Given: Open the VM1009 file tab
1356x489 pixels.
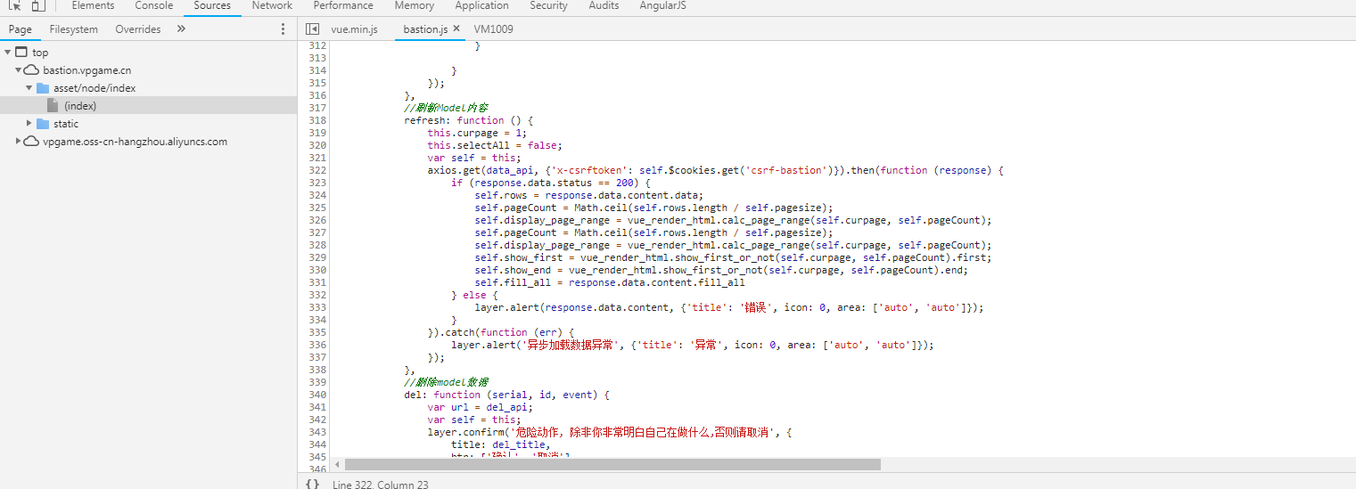Looking at the screenshot, I should coord(493,29).
